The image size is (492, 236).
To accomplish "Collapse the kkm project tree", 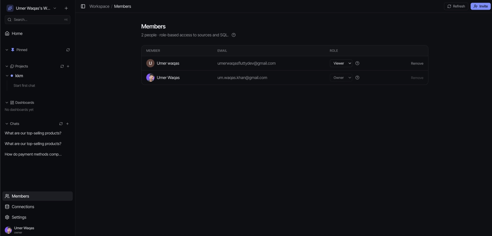I will click(x=7, y=76).
